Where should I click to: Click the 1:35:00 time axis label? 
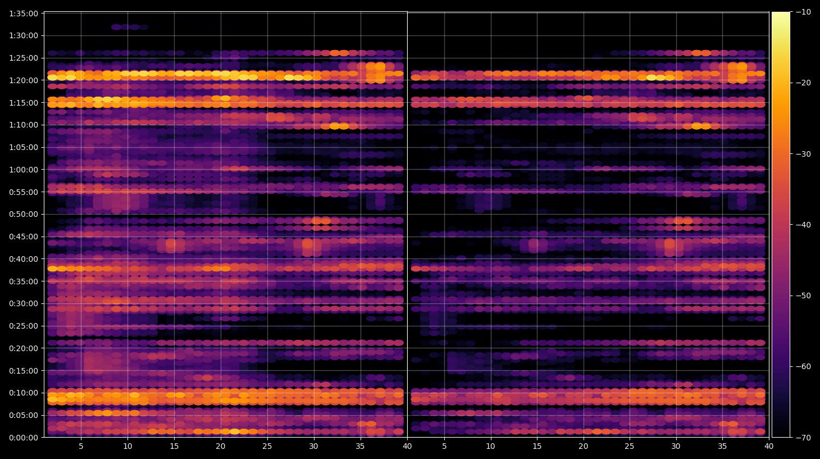[x=24, y=13]
